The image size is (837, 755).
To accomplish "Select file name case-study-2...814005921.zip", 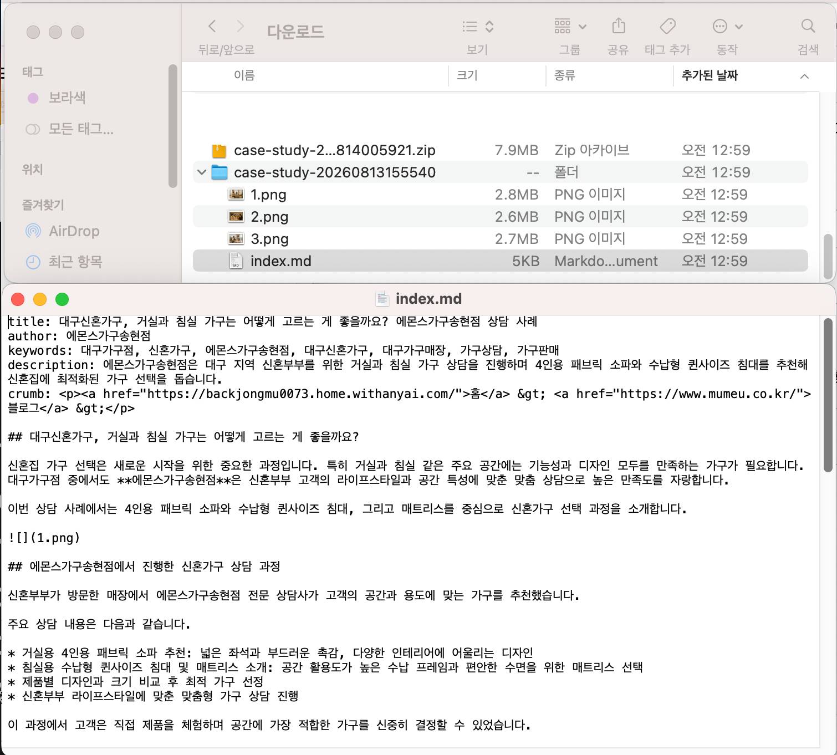I will [x=335, y=150].
